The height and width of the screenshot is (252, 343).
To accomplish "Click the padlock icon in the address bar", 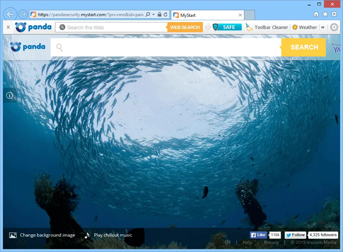I will [159, 14].
